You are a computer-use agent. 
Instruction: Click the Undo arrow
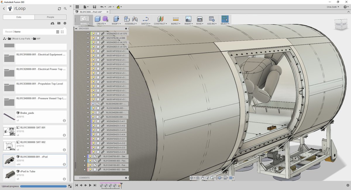pos(102,7)
